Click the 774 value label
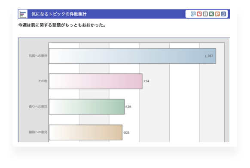 pyautogui.click(x=146, y=81)
